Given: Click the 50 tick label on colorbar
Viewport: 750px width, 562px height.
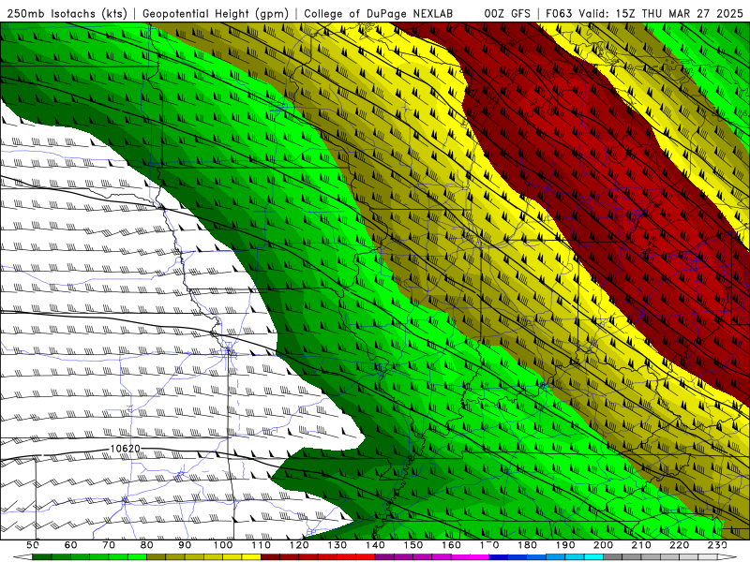Looking at the screenshot, I should 32,545.
